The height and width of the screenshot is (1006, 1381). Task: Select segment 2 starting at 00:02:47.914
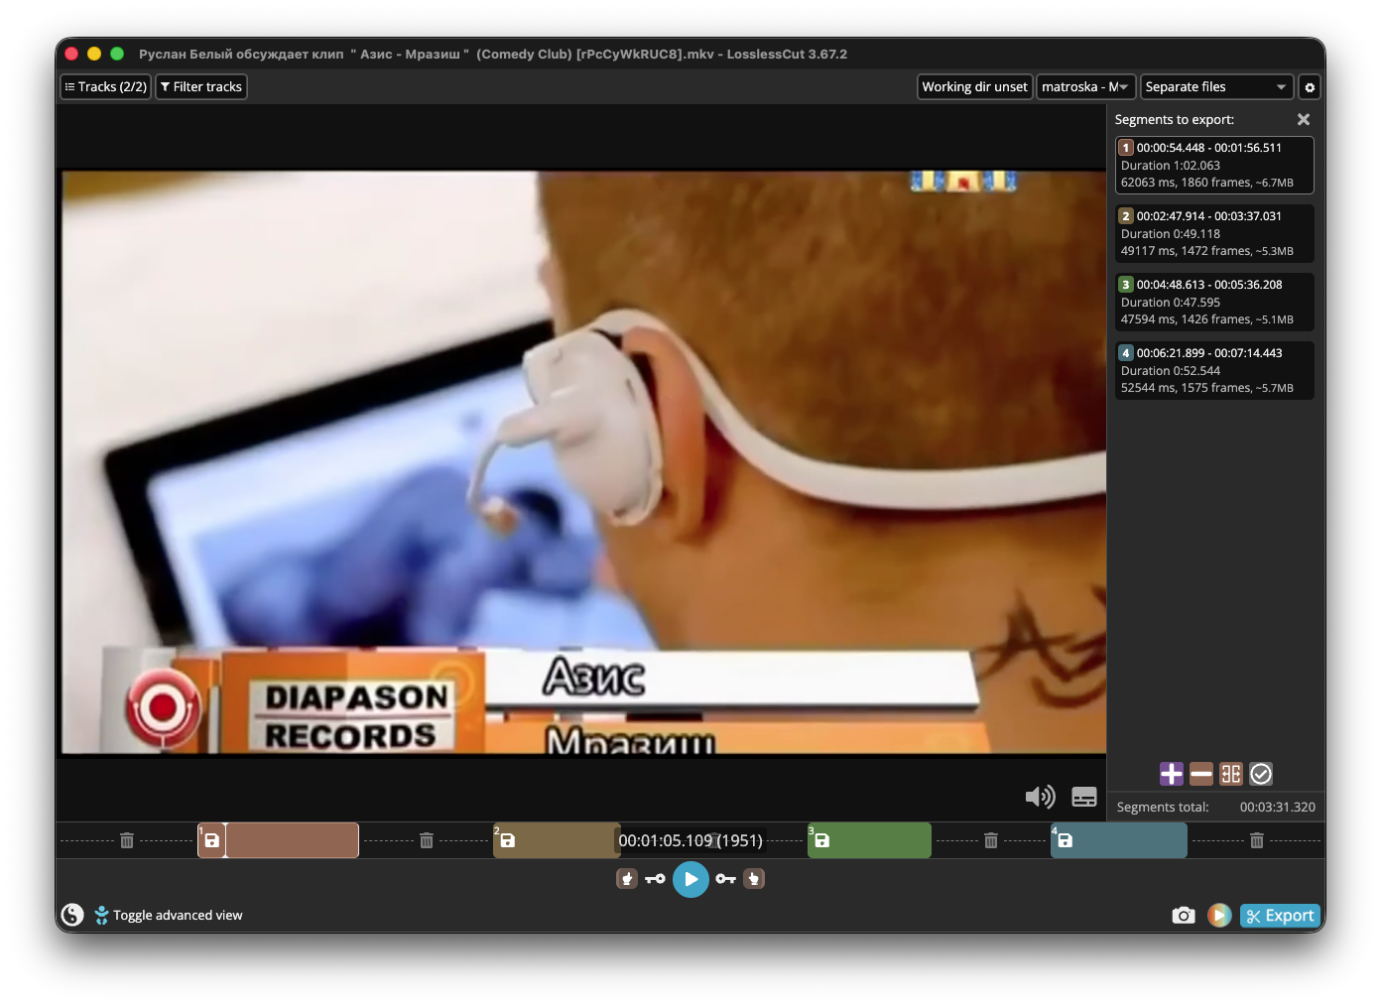click(1214, 233)
